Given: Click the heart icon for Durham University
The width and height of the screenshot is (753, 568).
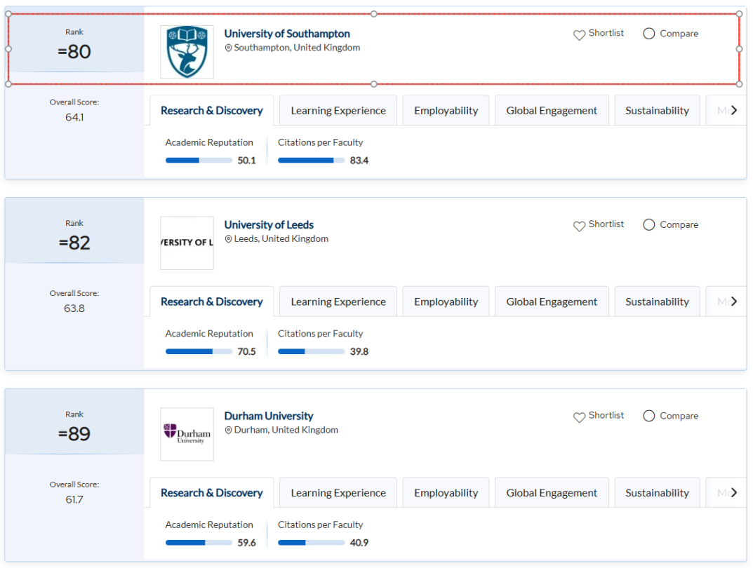Looking at the screenshot, I should [x=579, y=417].
